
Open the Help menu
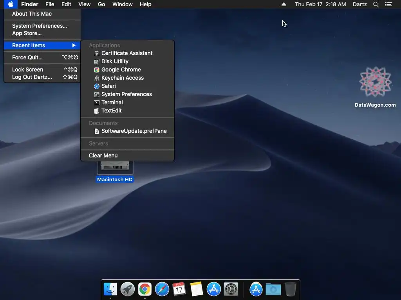coord(146,4)
